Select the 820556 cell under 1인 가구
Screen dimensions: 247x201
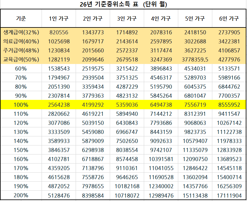[x=59, y=32]
